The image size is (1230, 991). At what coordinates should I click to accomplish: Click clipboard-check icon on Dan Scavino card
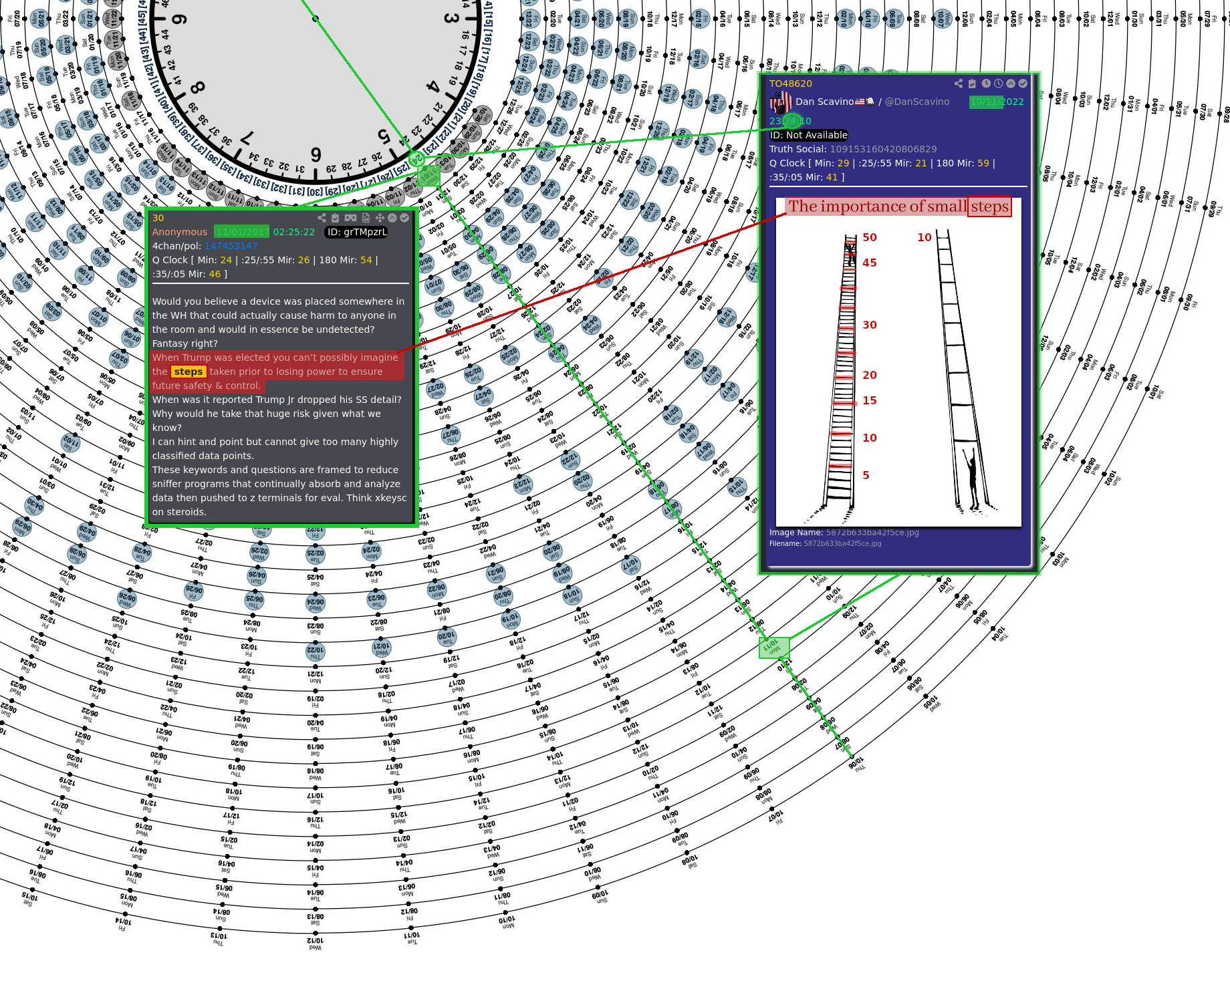[x=973, y=84]
